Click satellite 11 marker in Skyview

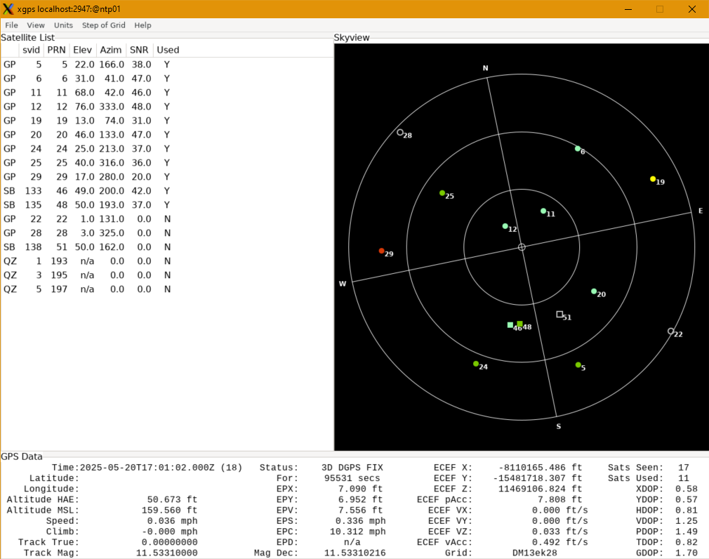[x=543, y=211]
